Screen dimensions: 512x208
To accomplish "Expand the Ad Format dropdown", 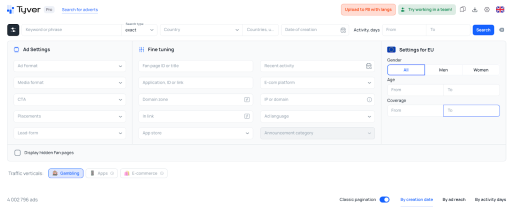I will (x=70, y=66).
